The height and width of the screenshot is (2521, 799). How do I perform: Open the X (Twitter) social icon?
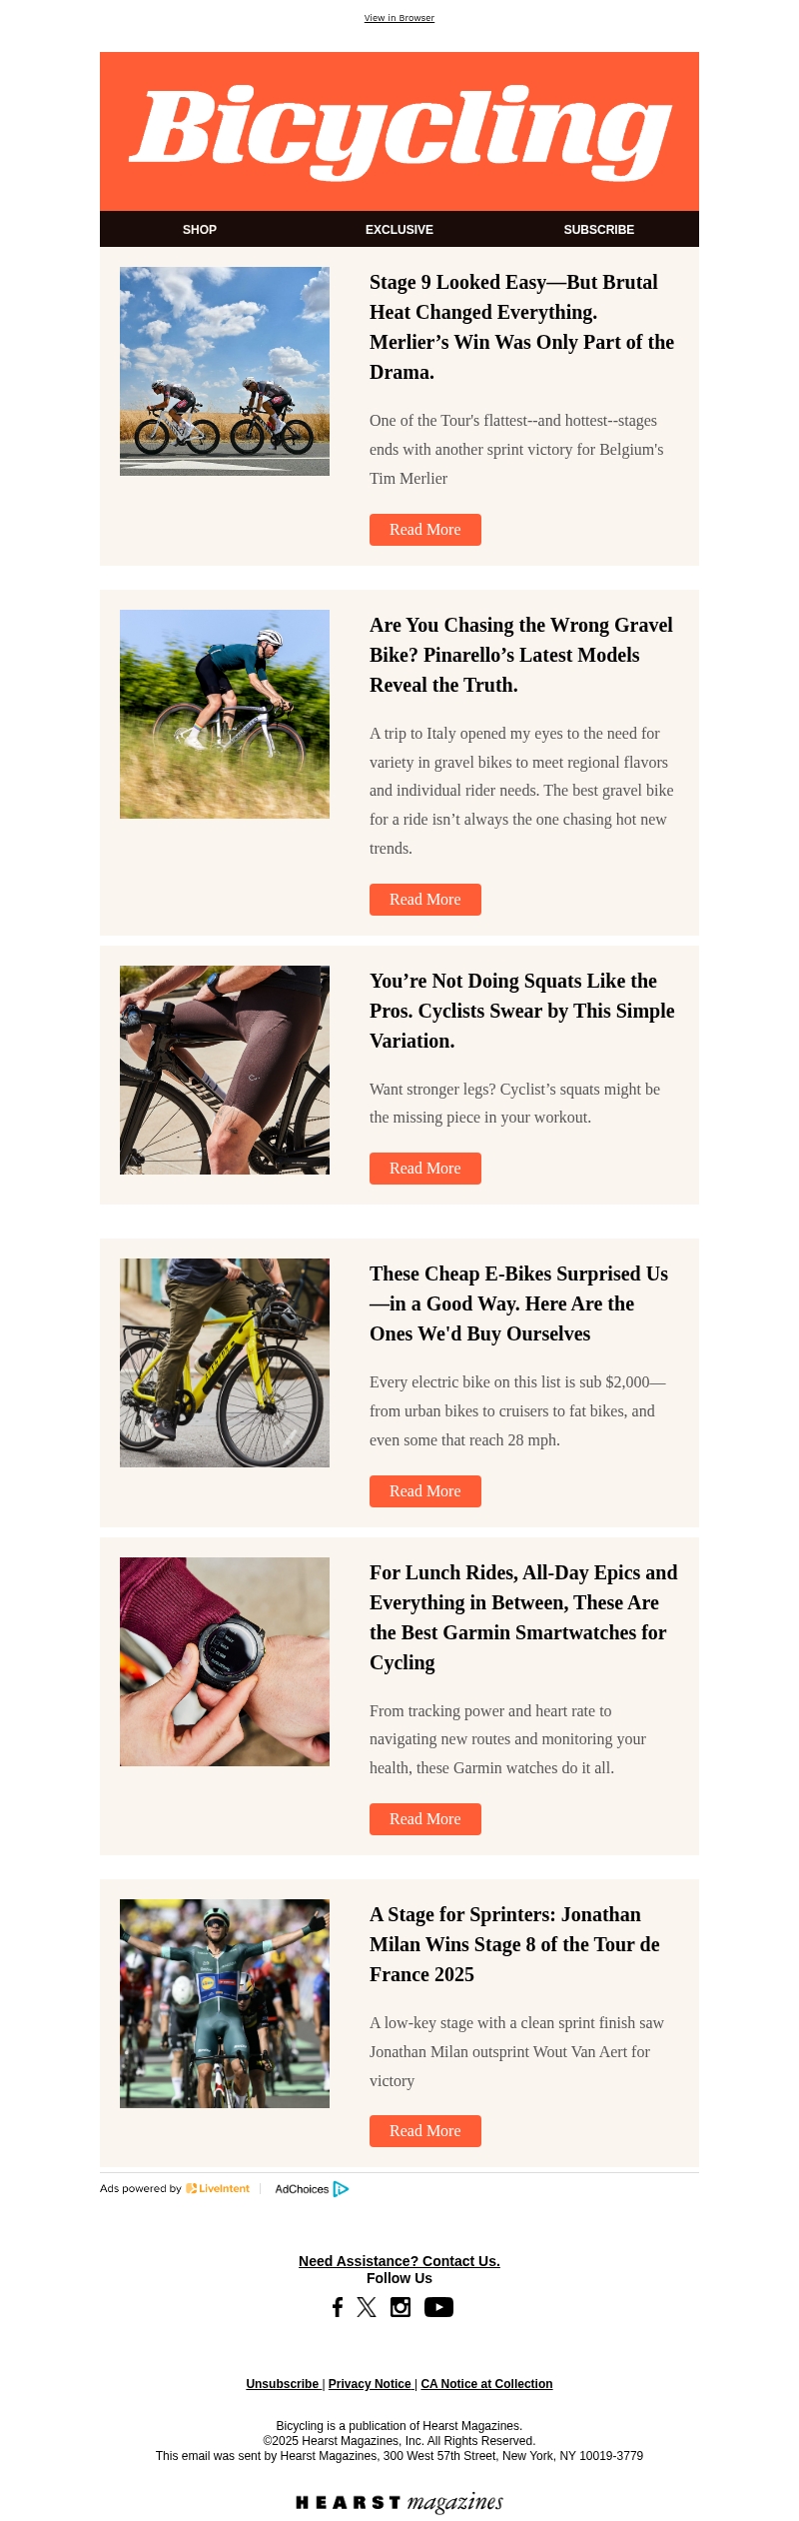tap(367, 2306)
